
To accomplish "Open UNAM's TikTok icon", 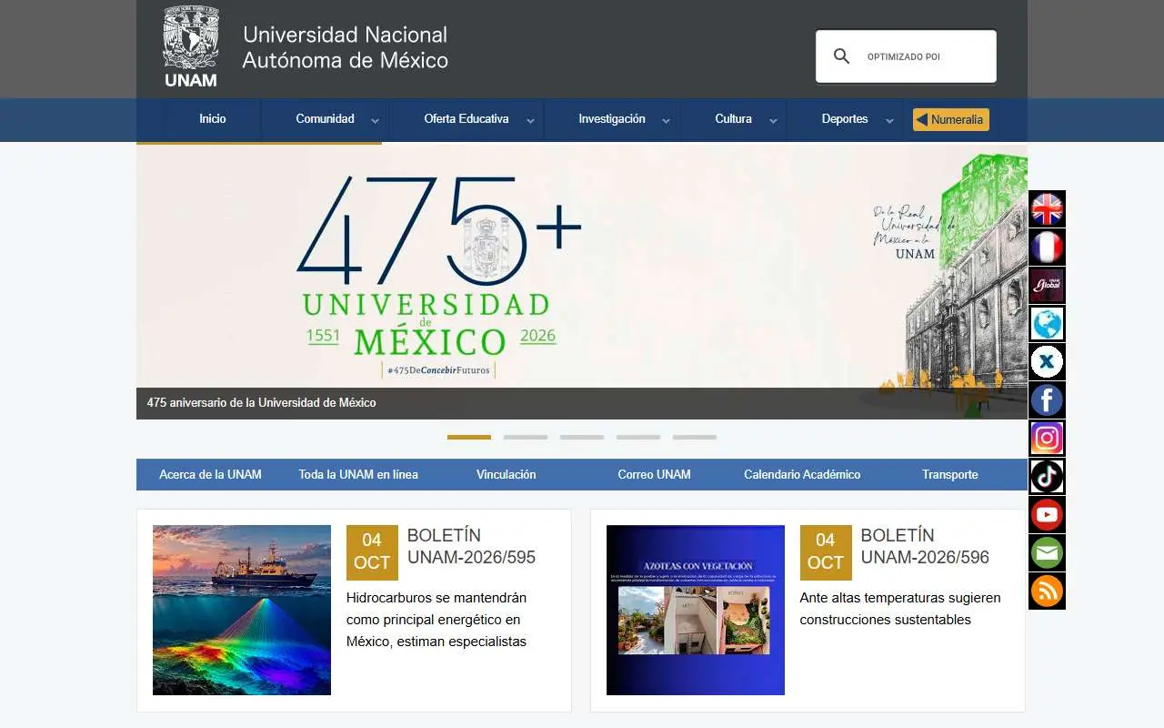I will pos(1047,477).
